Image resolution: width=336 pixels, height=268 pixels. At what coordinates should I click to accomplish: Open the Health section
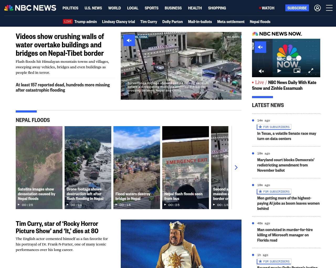click(x=195, y=8)
